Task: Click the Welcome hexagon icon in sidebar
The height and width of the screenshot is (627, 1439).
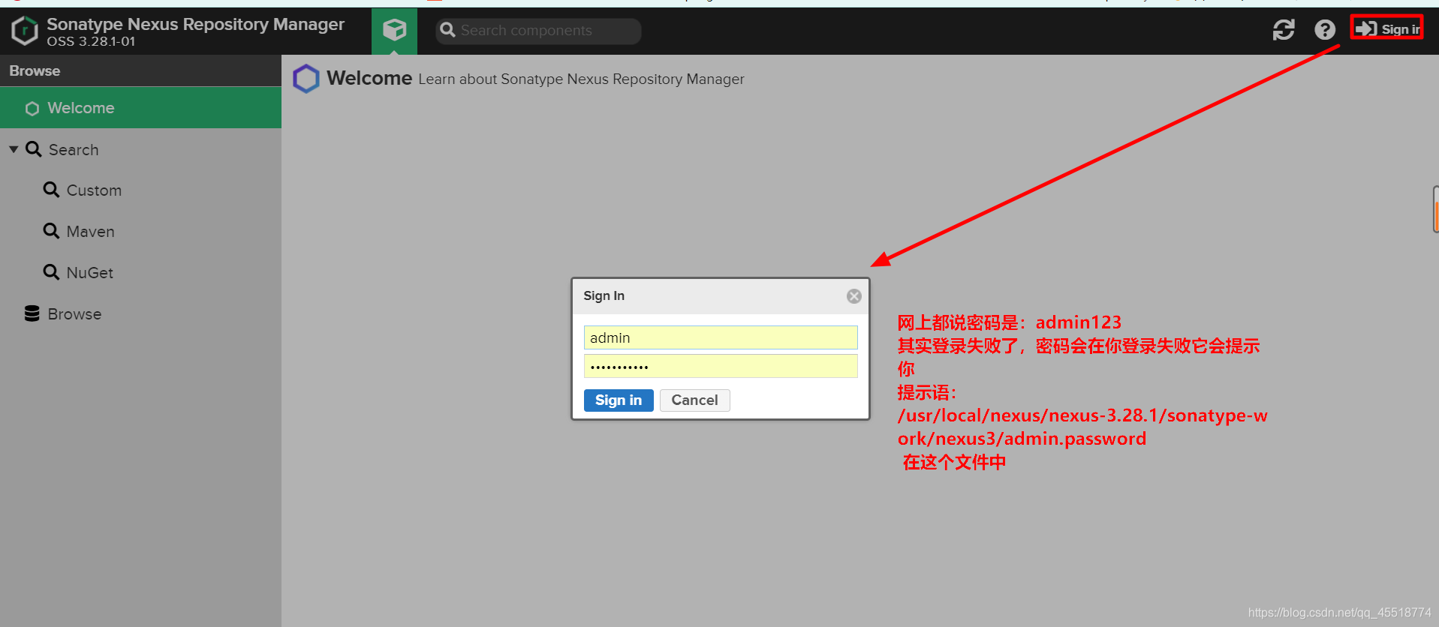Action: [32, 109]
